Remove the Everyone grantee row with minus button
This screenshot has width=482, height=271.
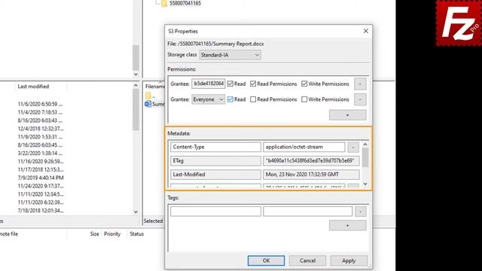pos(360,99)
